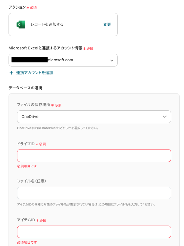Focus the ファイル名(任意) input field
This screenshot has height=246, width=184.
[94, 193]
